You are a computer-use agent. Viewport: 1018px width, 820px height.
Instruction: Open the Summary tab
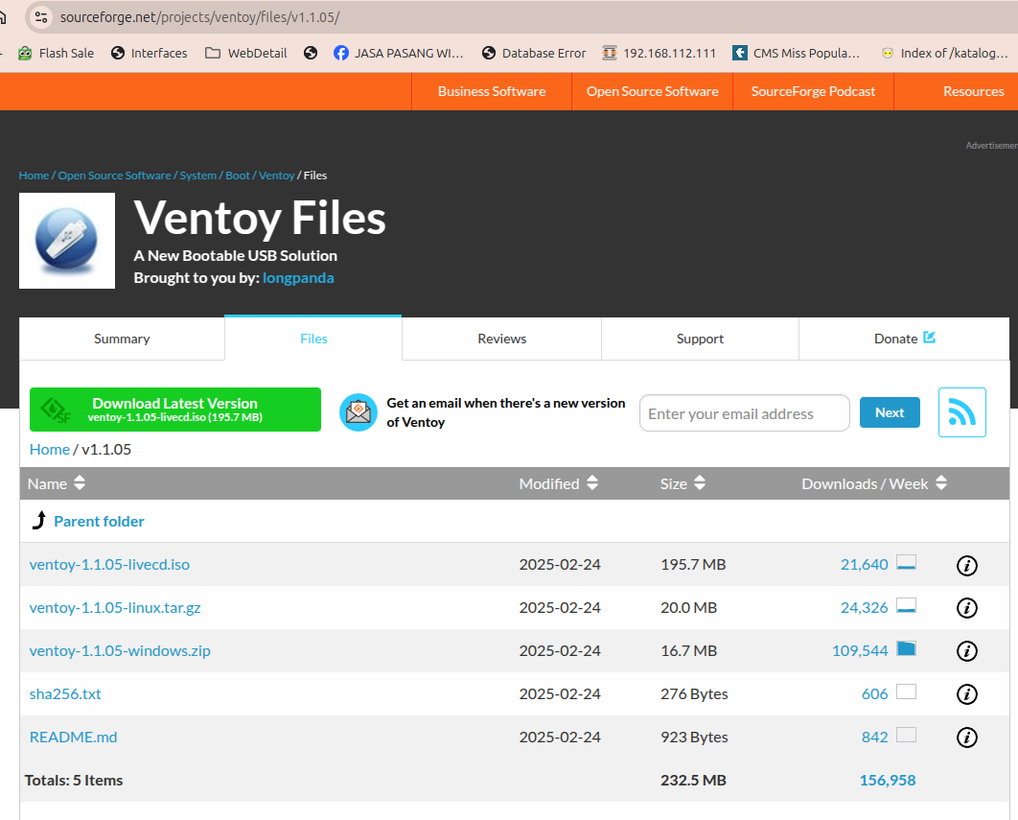pos(122,339)
